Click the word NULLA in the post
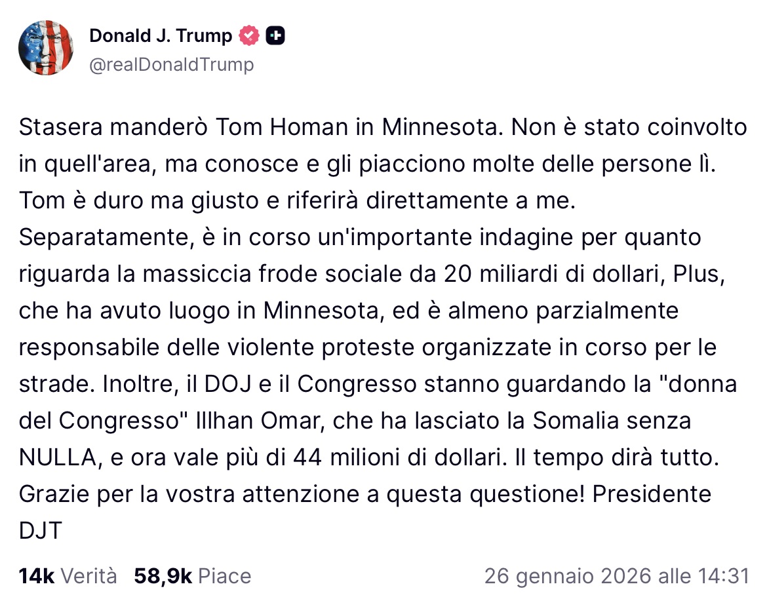 pos(58,457)
